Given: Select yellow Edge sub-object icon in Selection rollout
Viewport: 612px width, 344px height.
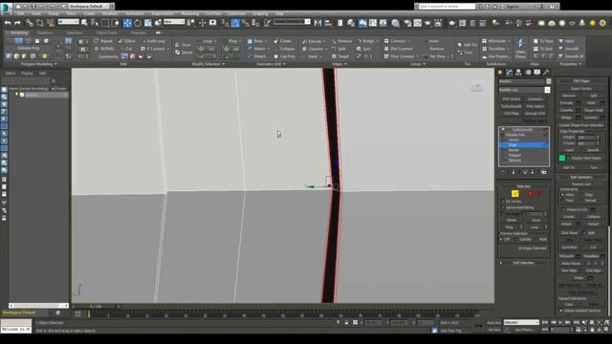Looking at the screenshot, I should 515,193.
